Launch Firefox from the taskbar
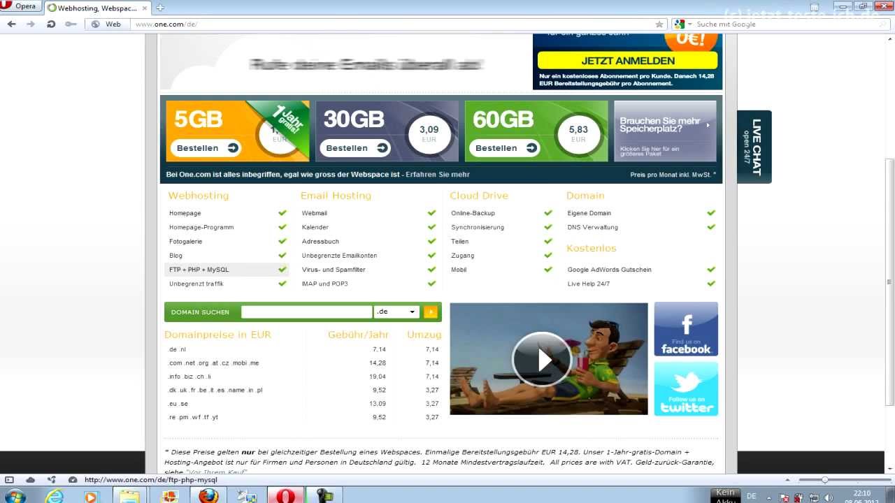 (x=208, y=496)
